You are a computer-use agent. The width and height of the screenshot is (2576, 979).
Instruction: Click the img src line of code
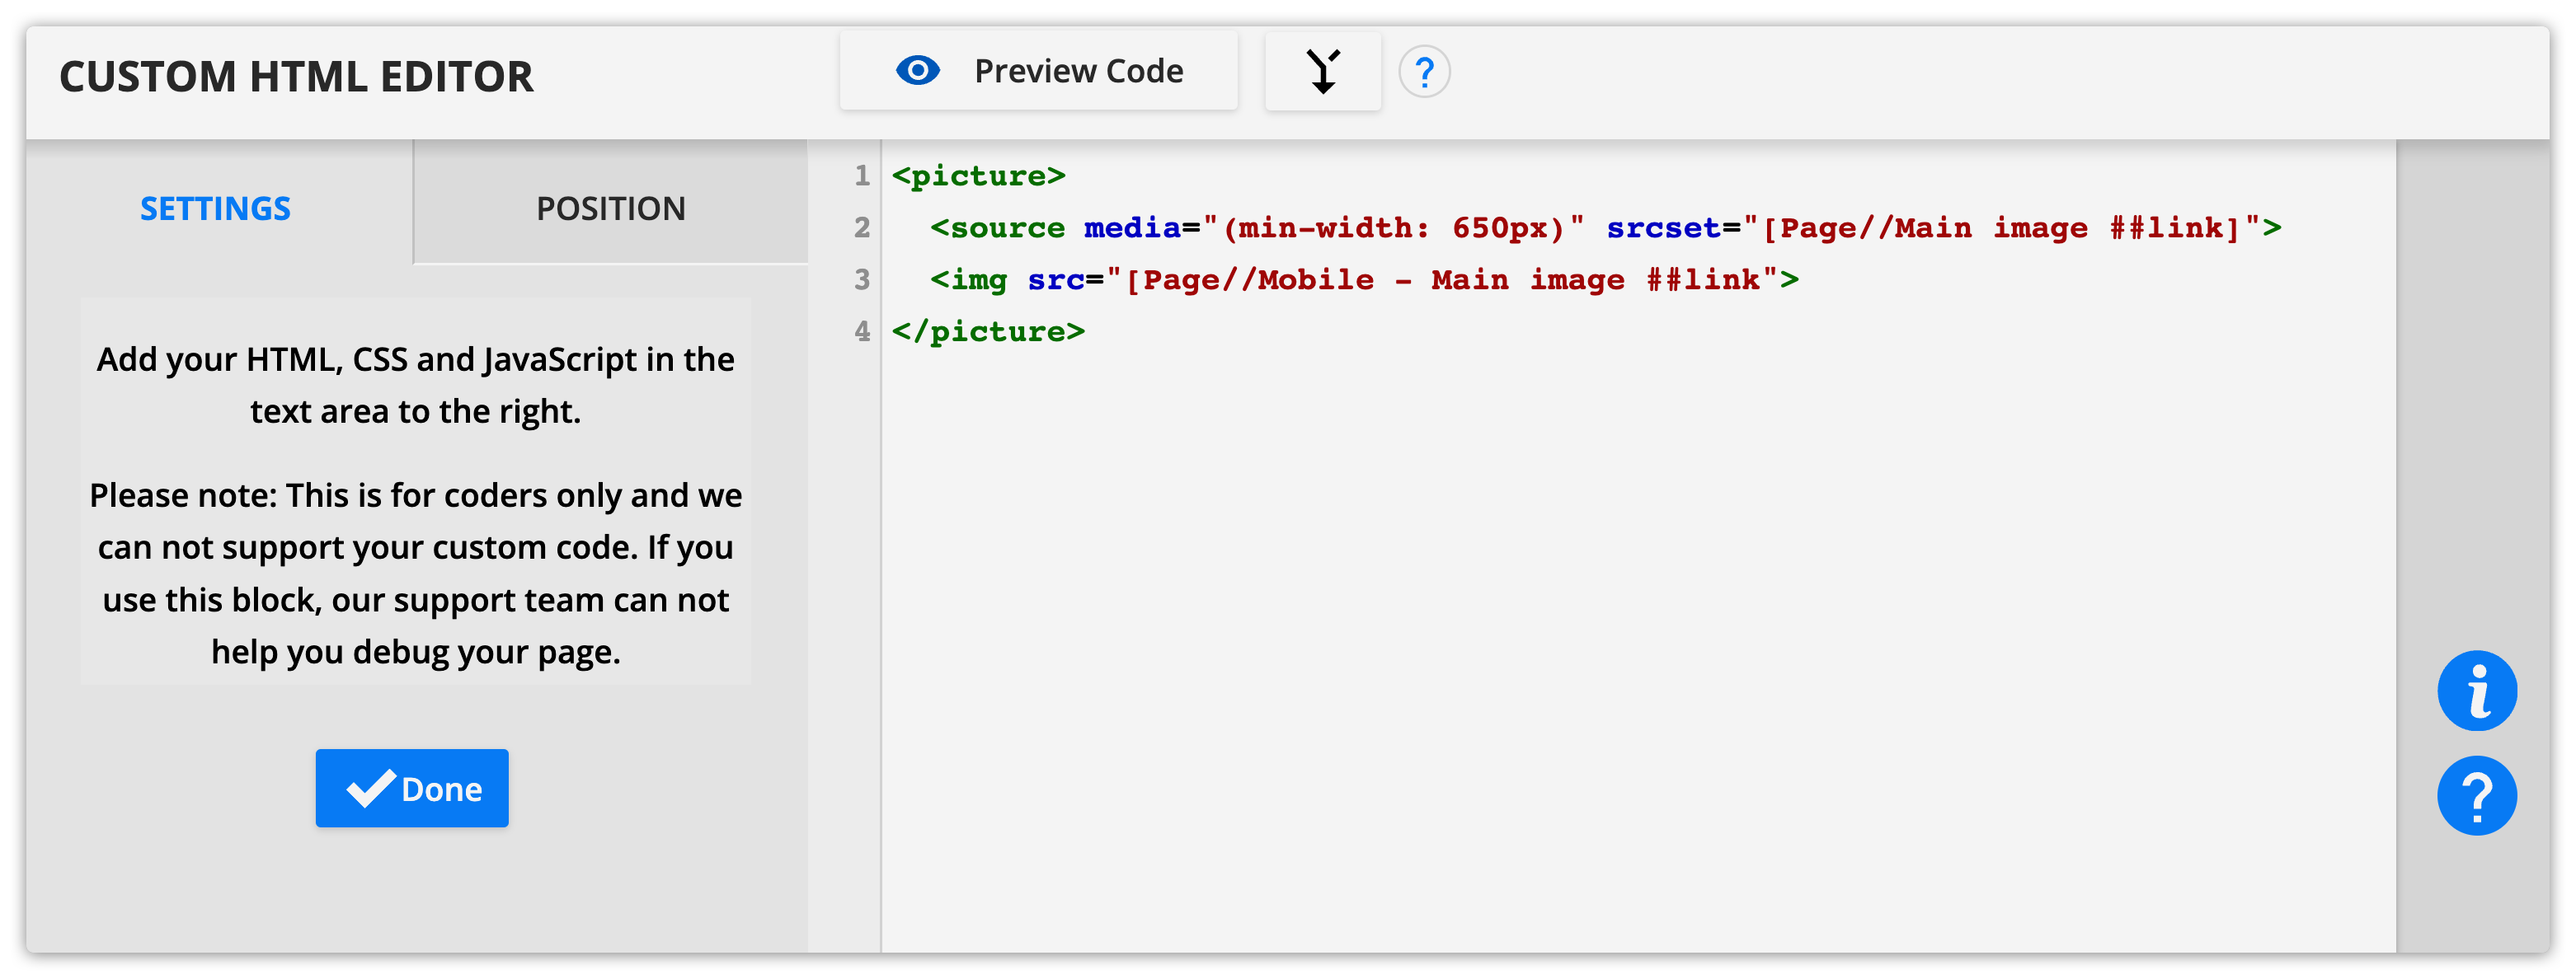pos(1363,279)
